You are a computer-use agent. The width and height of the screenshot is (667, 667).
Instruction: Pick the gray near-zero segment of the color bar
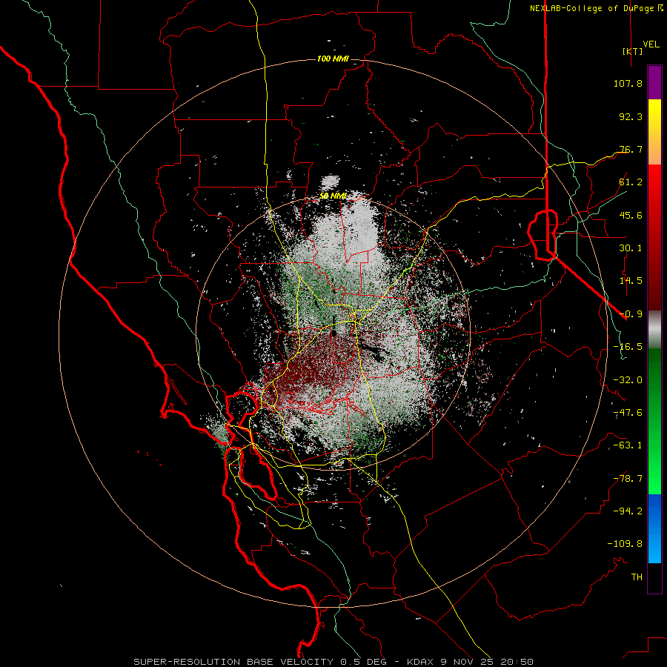click(654, 330)
